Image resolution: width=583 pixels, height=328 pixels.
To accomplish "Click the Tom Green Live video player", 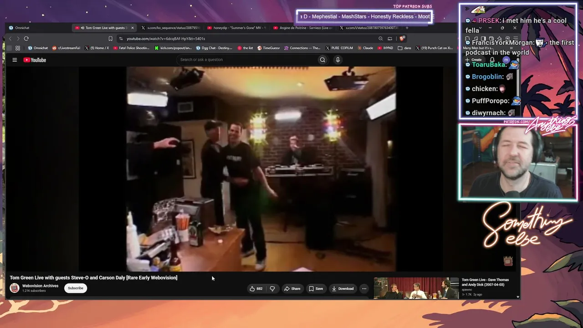I will tap(261, 169).
